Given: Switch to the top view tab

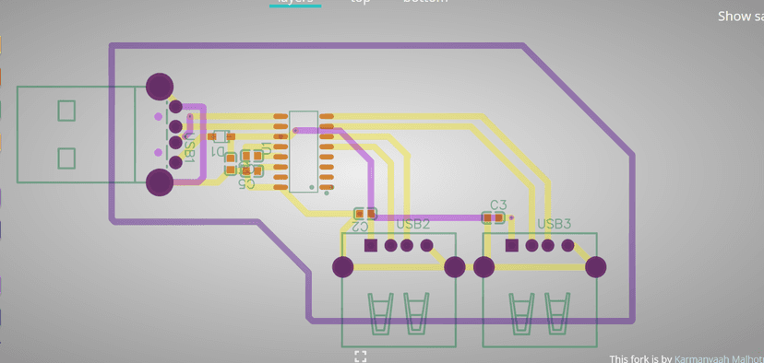Looking at the screenshot, I should click(x=361, y=2).
